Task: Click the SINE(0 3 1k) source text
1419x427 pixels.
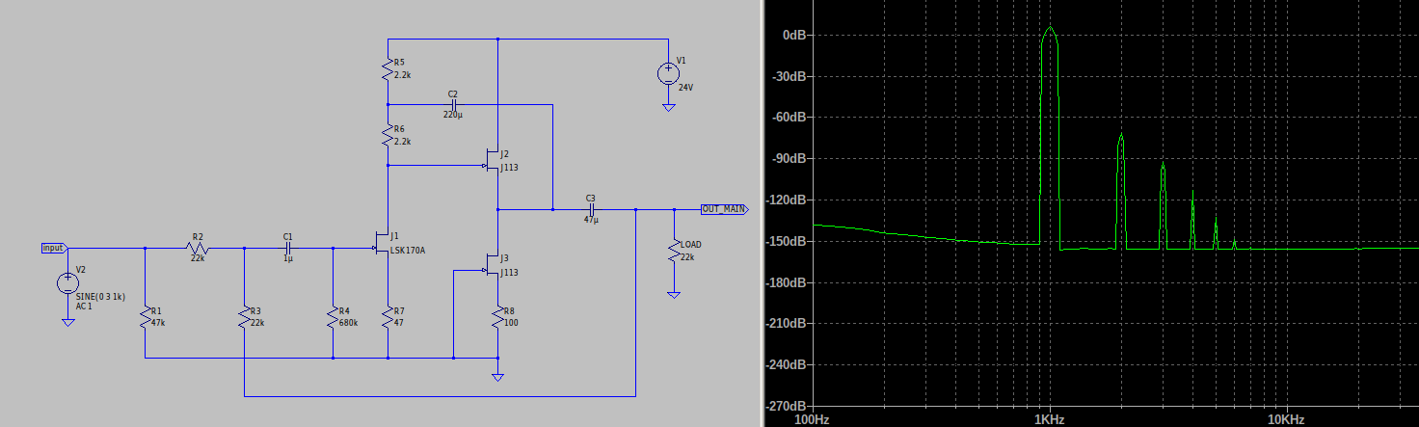Action: 100,297
